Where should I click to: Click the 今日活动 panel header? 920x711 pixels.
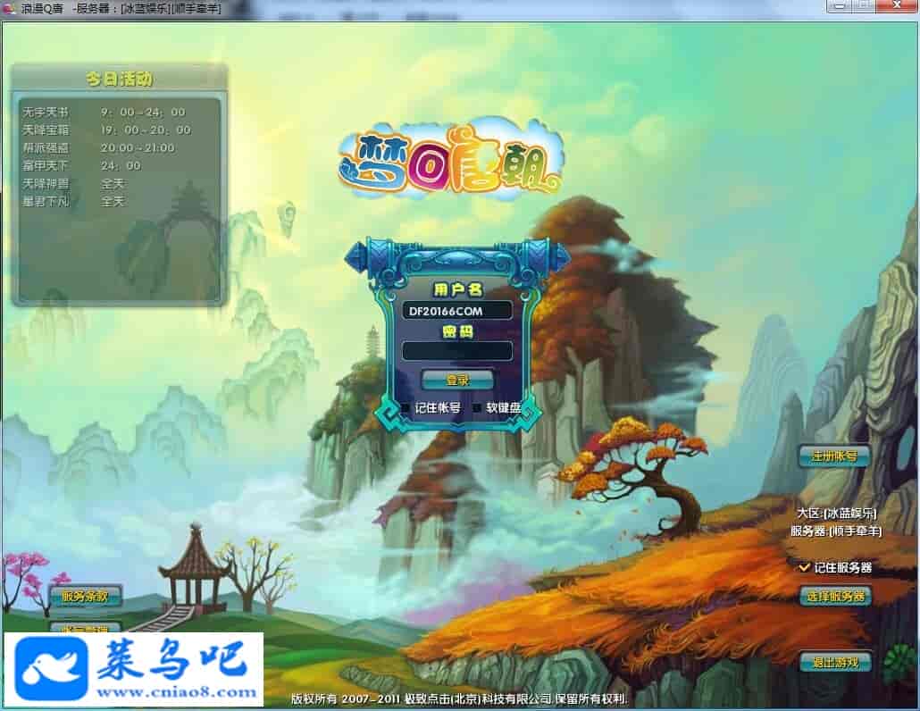120,78
